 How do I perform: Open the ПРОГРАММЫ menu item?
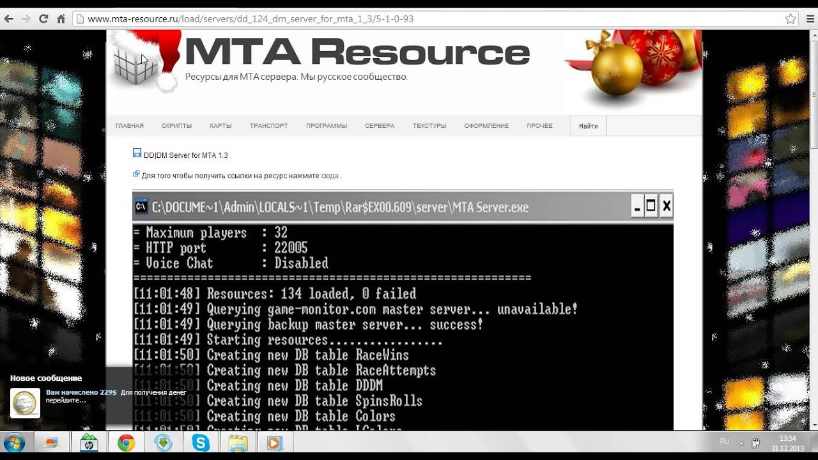(327, 126)
